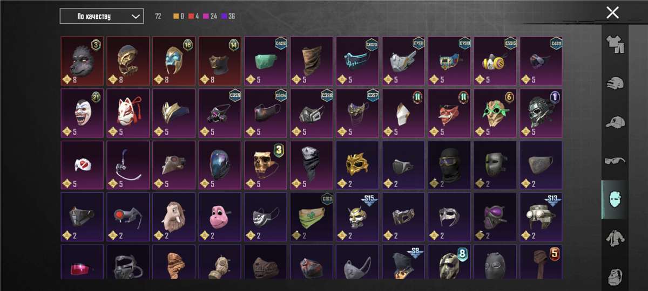Open the glasses category icon
This screenshot has width=648, height=291.
pyautogui.click(x=615, y=161)
